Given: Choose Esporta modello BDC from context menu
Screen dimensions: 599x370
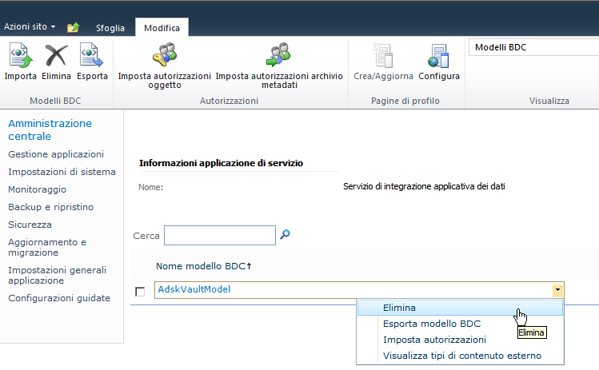Looking at the screenshot, I should click(x=431, y=324).
